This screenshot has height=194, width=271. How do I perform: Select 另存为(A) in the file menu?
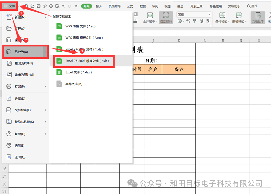point(26,52)
